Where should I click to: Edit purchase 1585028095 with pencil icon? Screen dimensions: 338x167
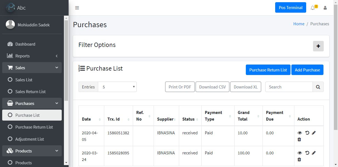[x=314, y=153]
